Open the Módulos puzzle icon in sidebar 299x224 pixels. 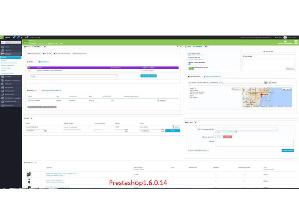pyautogui.click(x=2, y=84)
